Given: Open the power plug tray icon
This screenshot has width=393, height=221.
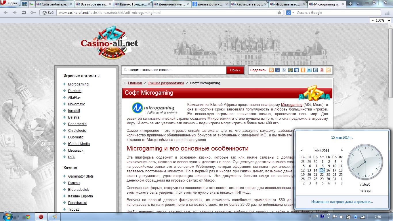Looking at the screenshot, I should (349, 217).
